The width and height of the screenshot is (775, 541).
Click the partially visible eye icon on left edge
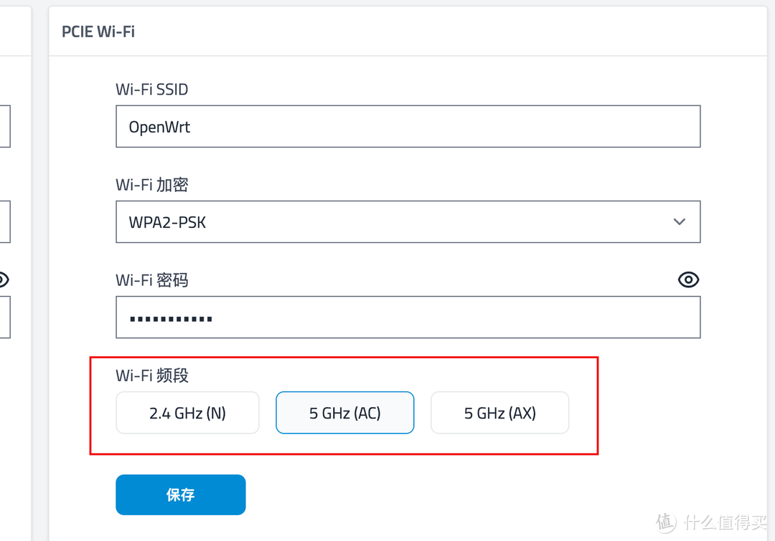(x=4, y=279)
